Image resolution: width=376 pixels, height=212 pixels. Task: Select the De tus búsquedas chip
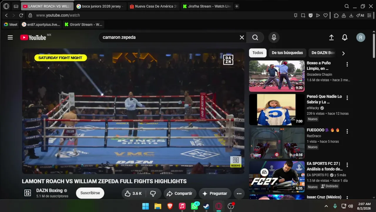coord(287,53)
